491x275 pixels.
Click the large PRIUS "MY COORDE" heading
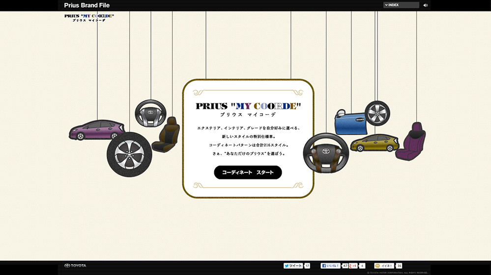coord(248,106)
